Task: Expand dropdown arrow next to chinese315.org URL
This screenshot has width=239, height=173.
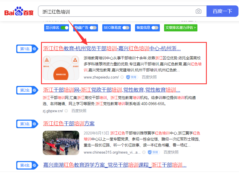Action: pos(144,152)
